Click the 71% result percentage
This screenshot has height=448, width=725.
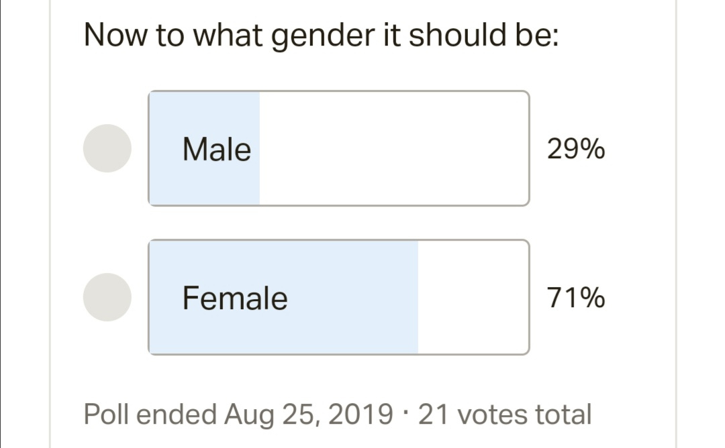pyautogui.click(x=575, y=298)
